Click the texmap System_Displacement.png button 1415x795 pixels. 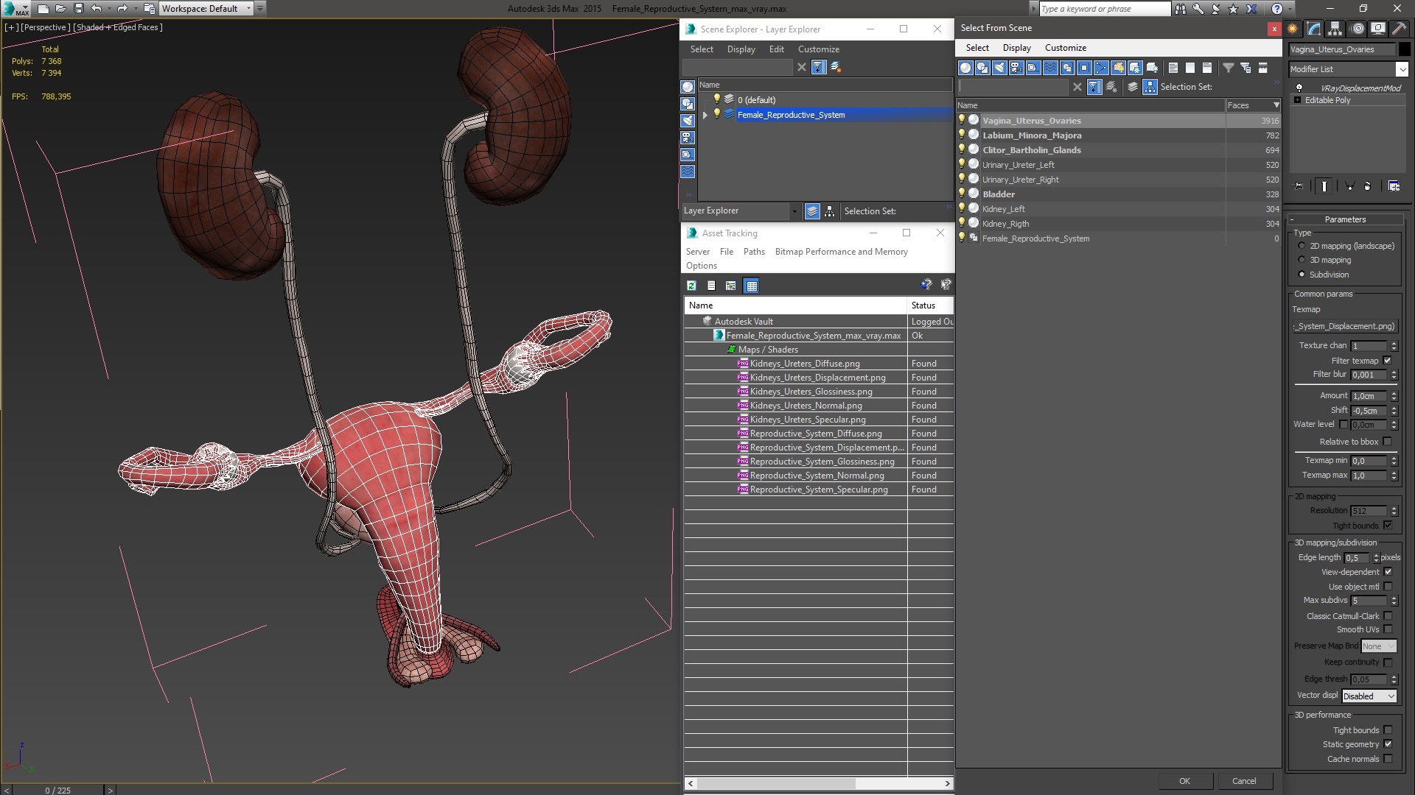coord(1345,326)
